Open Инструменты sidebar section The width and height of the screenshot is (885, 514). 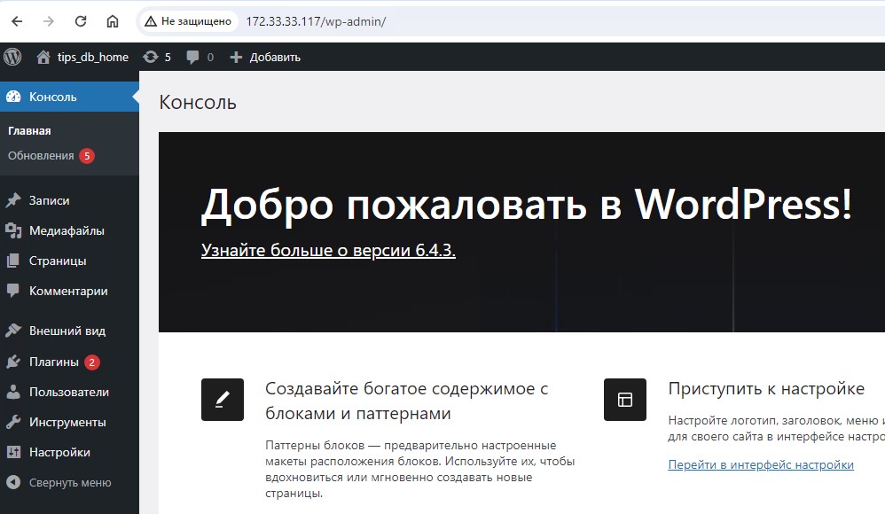click(67, 422)
